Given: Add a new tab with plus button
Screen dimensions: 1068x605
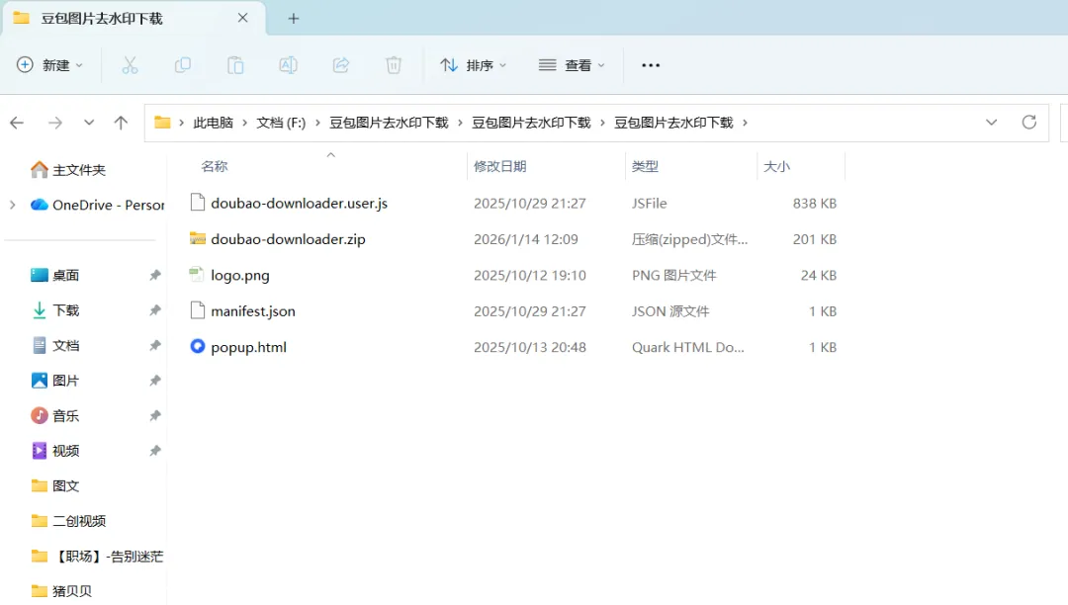Looking at the screenshot, I should click(294, 19).
